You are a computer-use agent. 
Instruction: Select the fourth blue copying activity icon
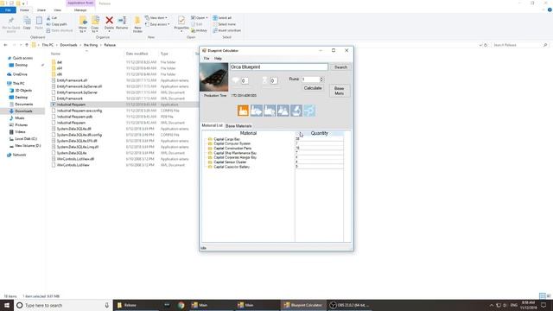pos(283,111)
